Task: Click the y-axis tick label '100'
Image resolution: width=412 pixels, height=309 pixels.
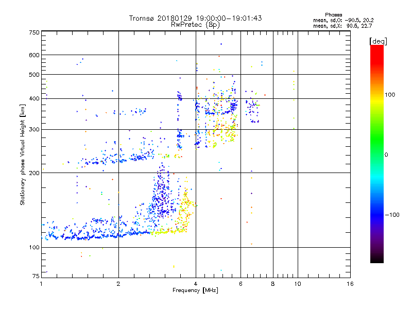Action: pyautogui.click(x=34, y=248)
